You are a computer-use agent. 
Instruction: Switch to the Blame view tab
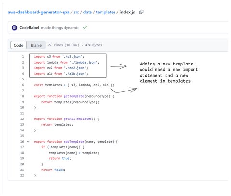pyautogui.click(x=36, y=45)
